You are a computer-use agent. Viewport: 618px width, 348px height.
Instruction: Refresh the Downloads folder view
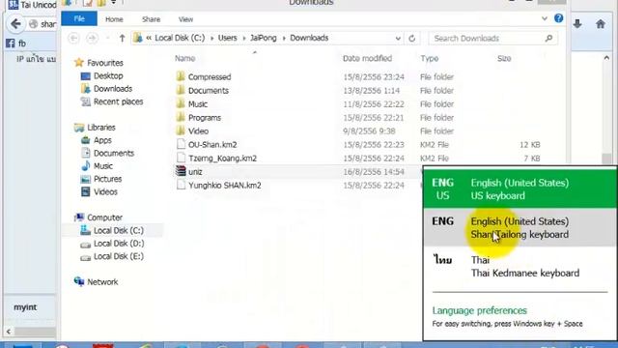(x=412, y=39)
